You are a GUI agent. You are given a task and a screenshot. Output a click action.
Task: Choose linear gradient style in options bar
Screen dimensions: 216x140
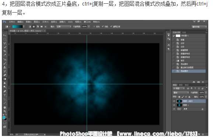click(29, 27)
